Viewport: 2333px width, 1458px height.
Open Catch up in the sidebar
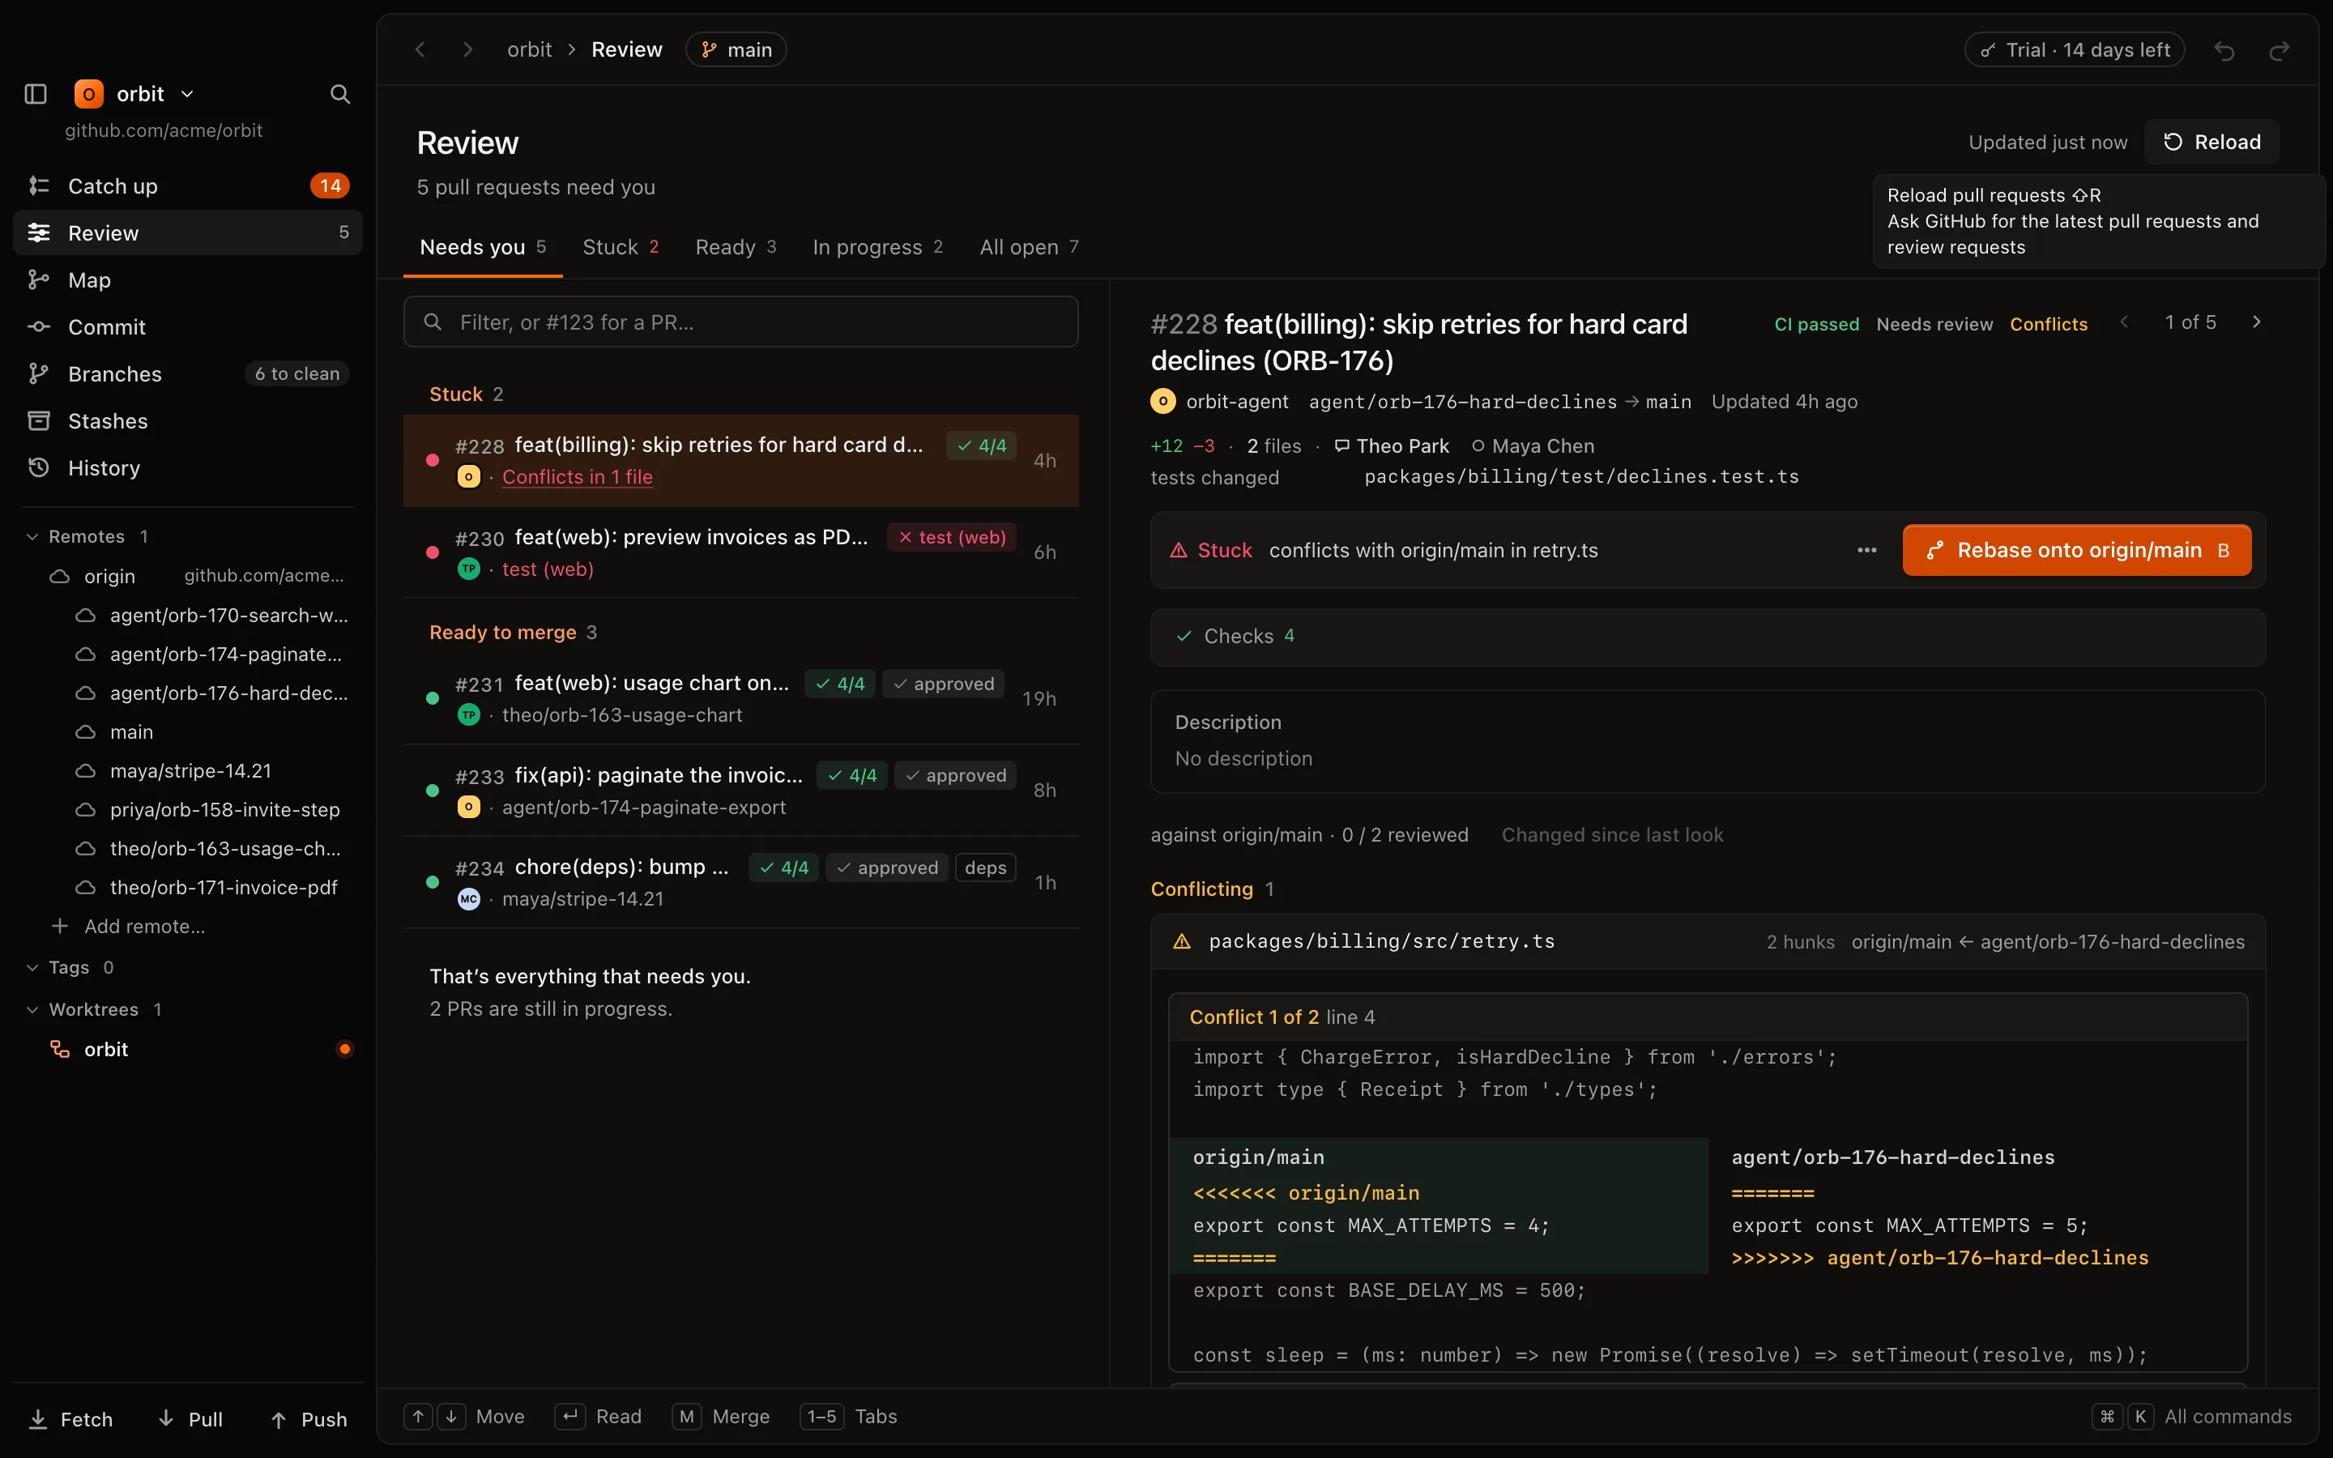click(x=188, y=185)
